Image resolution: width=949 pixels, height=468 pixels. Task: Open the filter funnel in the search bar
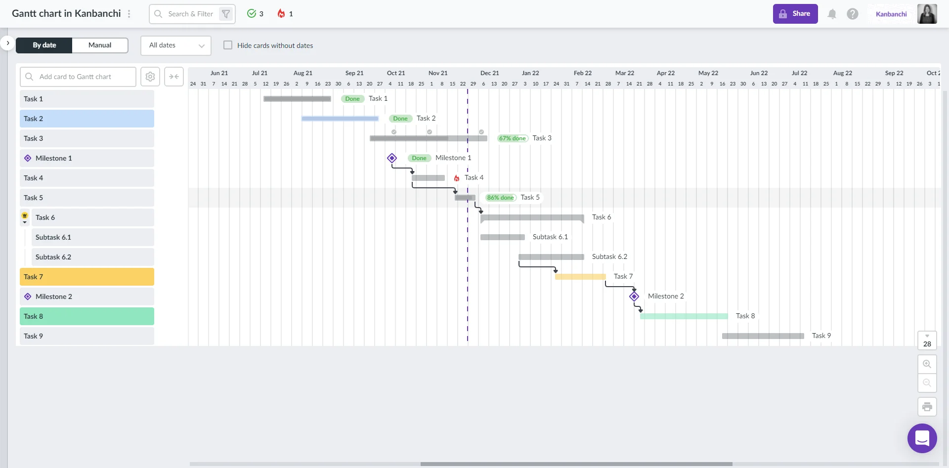tap(225, 14)
